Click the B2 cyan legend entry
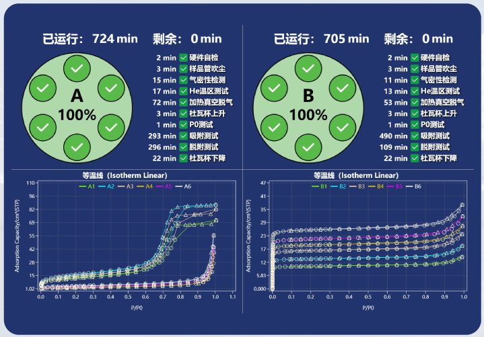This screenshot has height=337, width=484. [339, 187]
